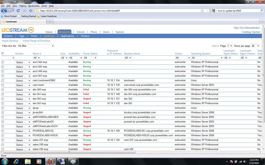Screen dimensions: 265x165
Task: Check the box for oldPCWeekLabsDC
Action: tap(2, 122)
